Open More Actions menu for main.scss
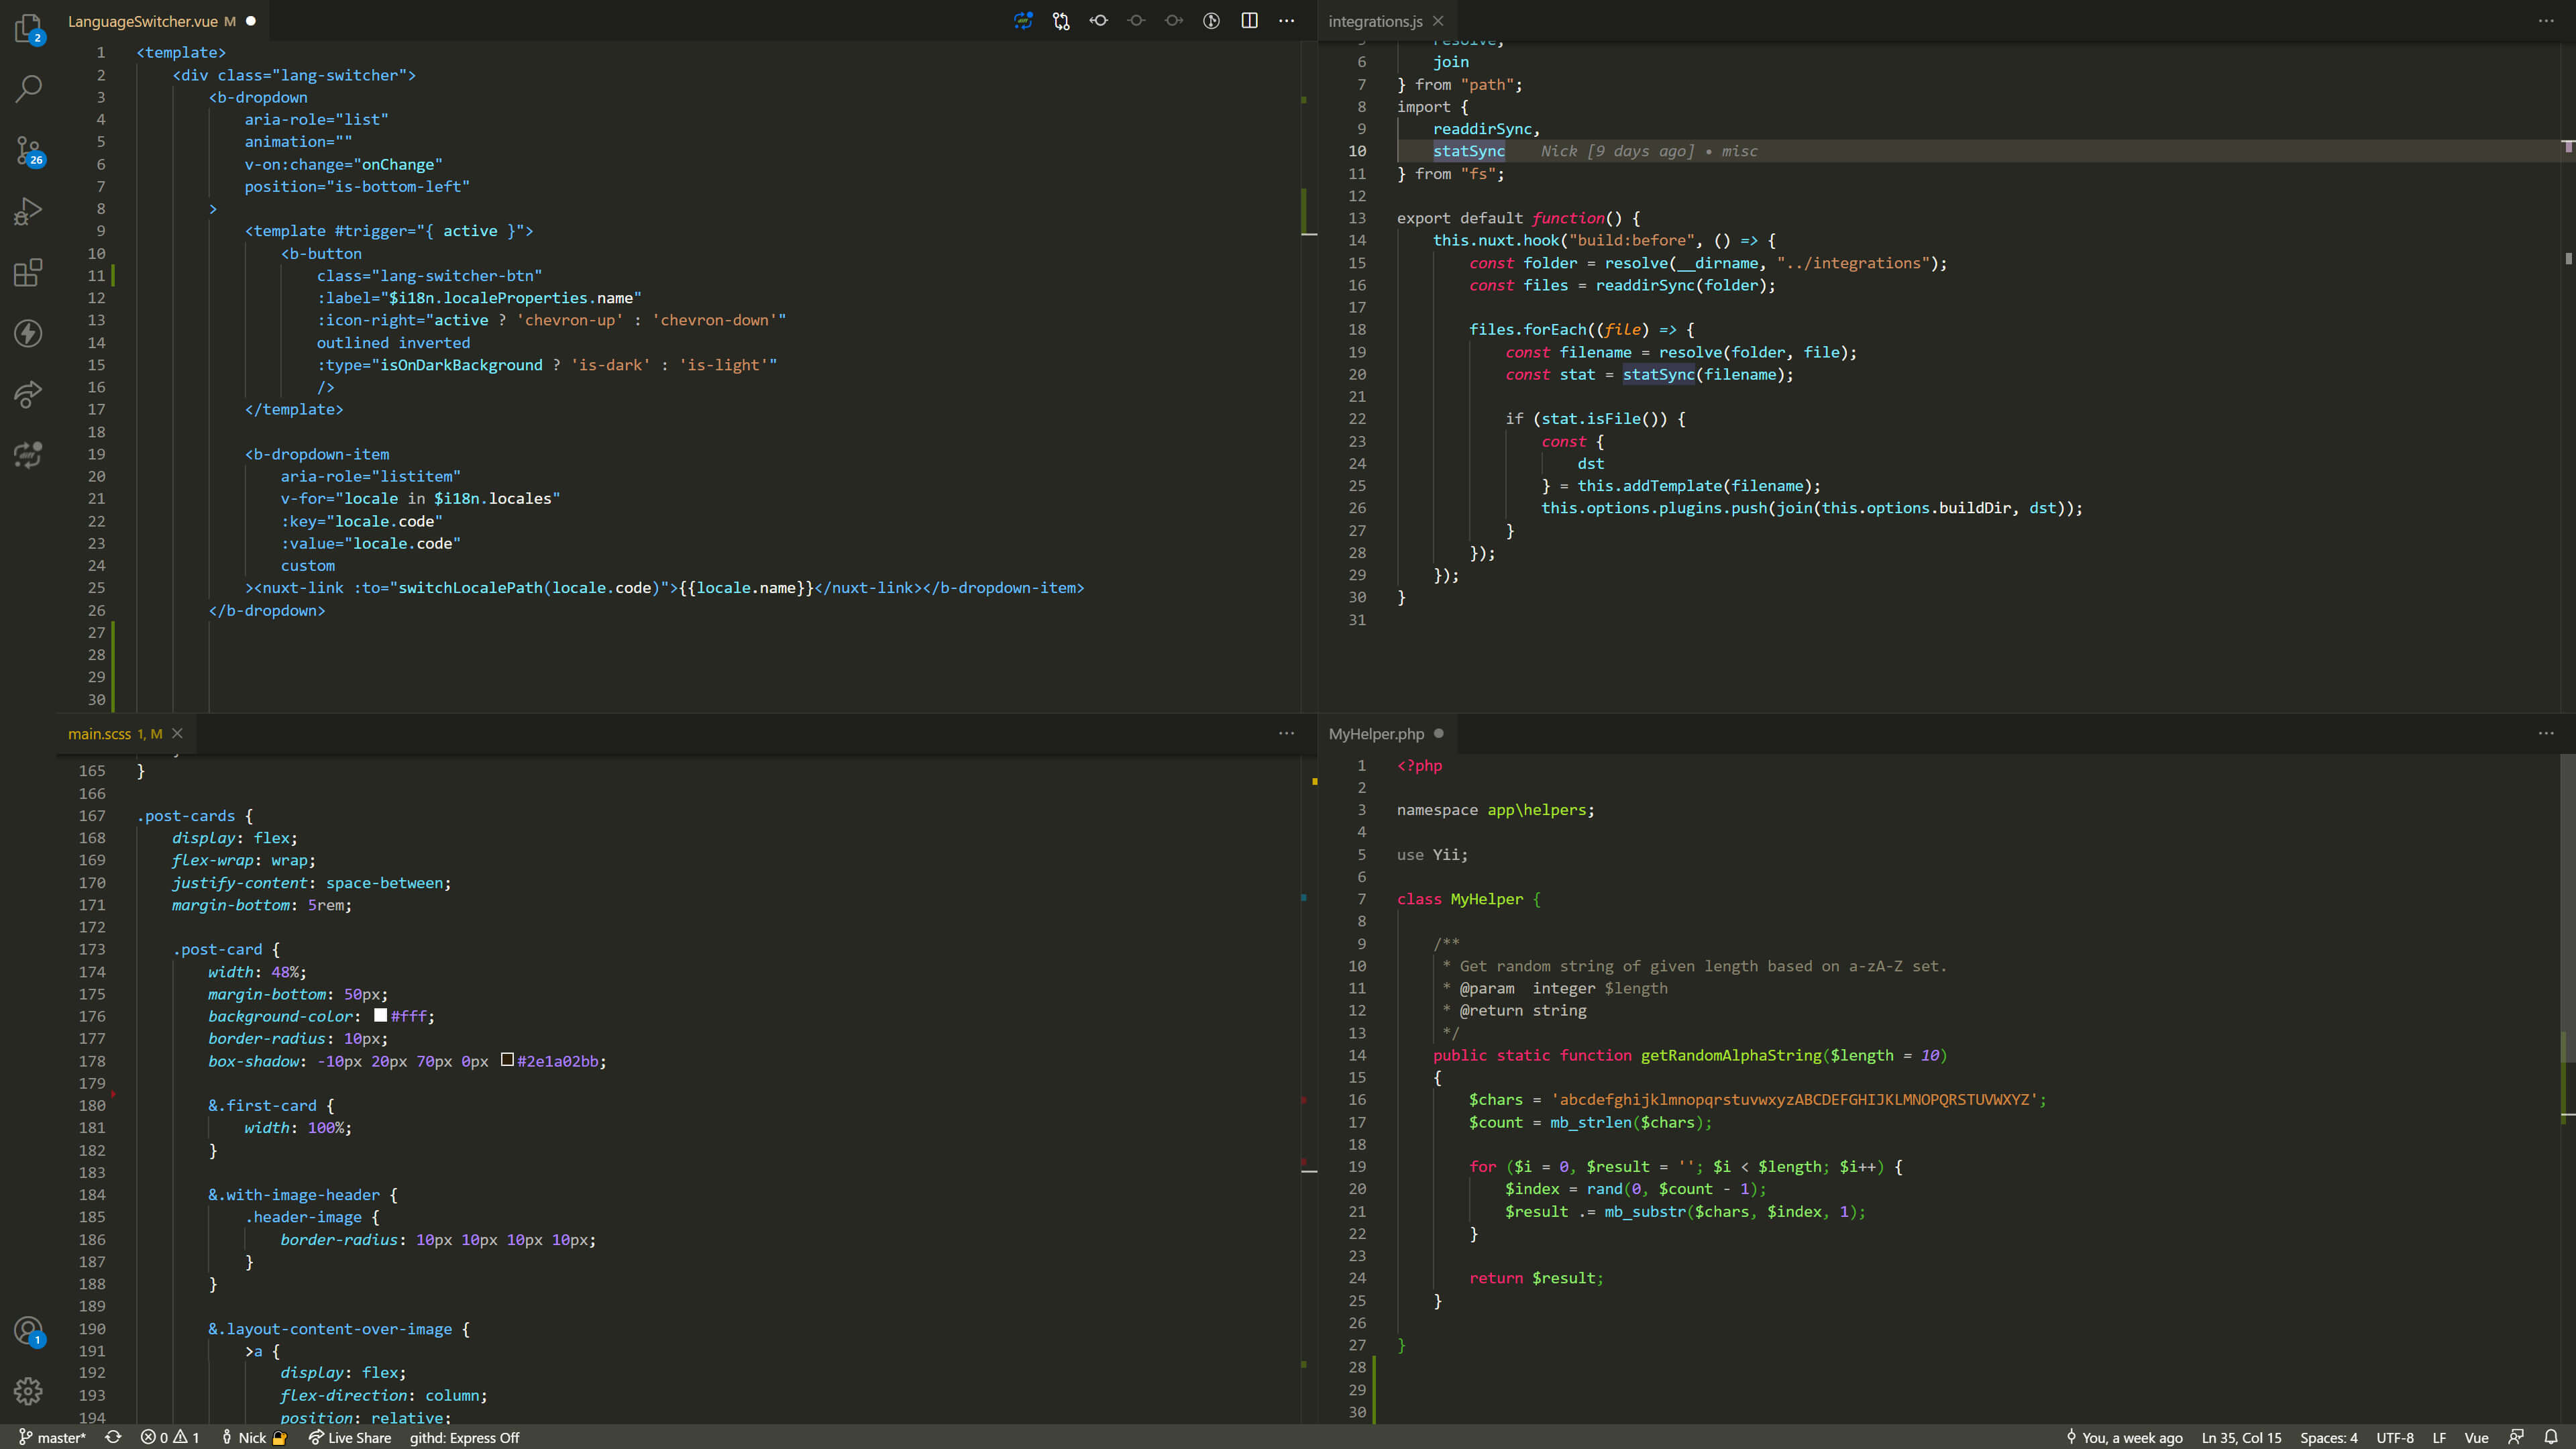2576x1449 pixels. click(x=1287, y=734)
